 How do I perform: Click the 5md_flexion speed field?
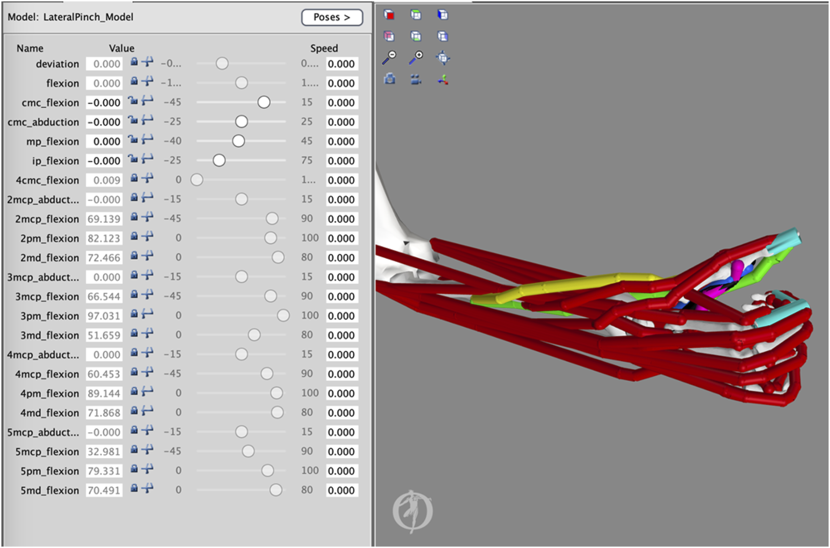(x=342, y=490)
